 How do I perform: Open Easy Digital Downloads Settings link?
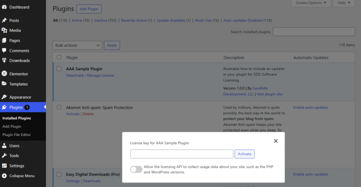(x=73, y=181)
